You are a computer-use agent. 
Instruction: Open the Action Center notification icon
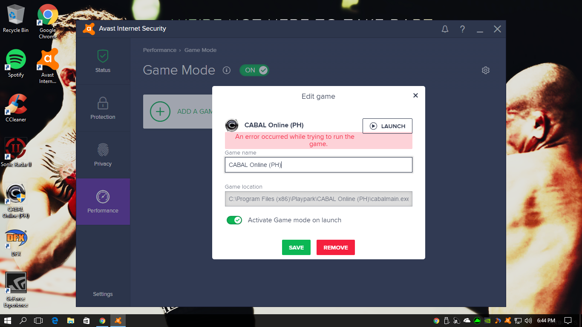coord(568,321)
